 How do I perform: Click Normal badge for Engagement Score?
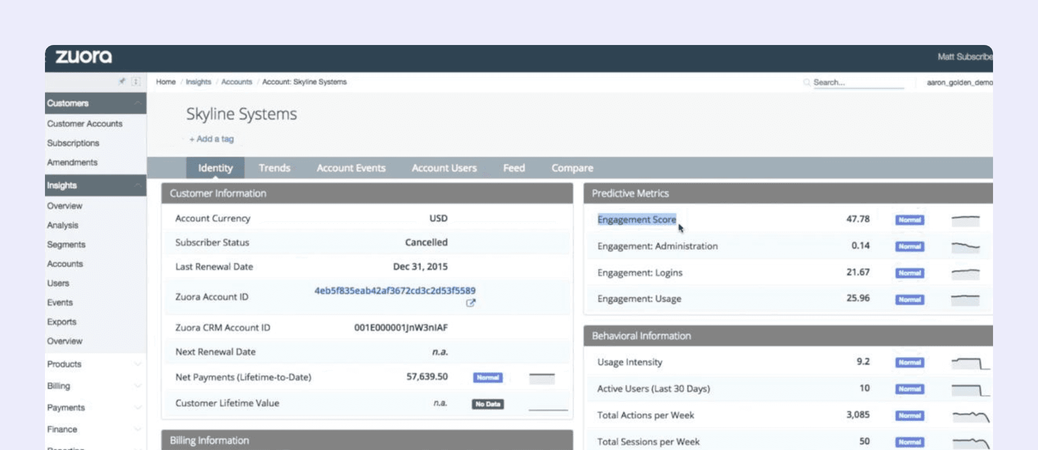click(x=909, y=220)
